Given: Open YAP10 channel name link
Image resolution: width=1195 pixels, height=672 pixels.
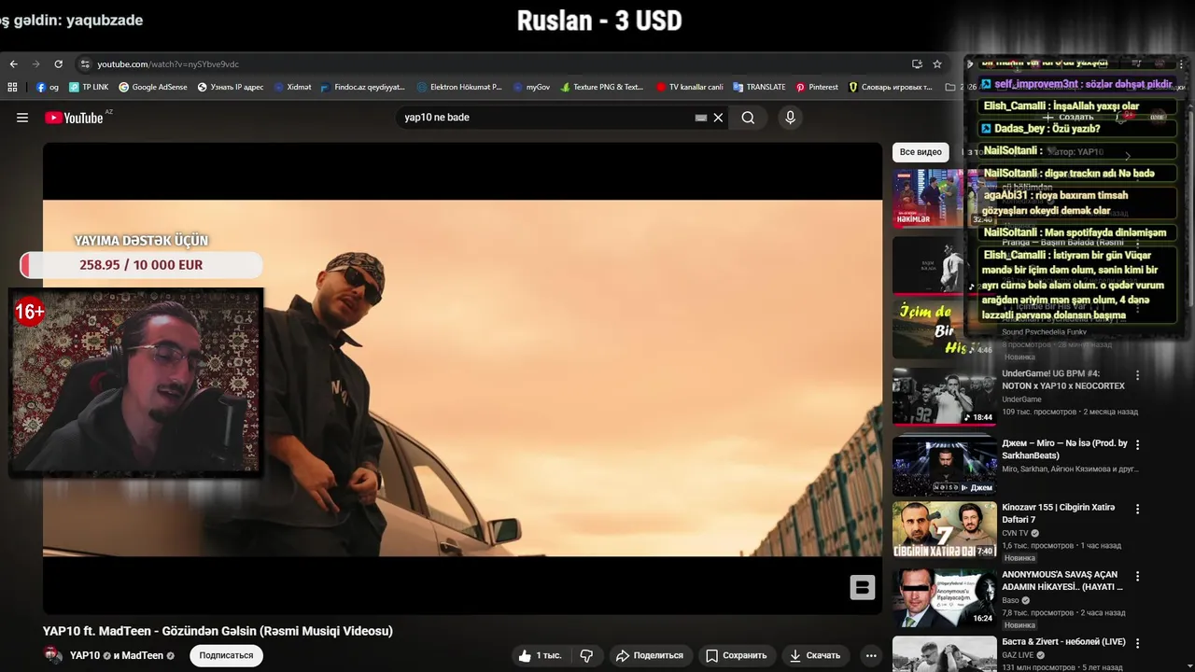Looking at the screenshot, I should 85,655.
